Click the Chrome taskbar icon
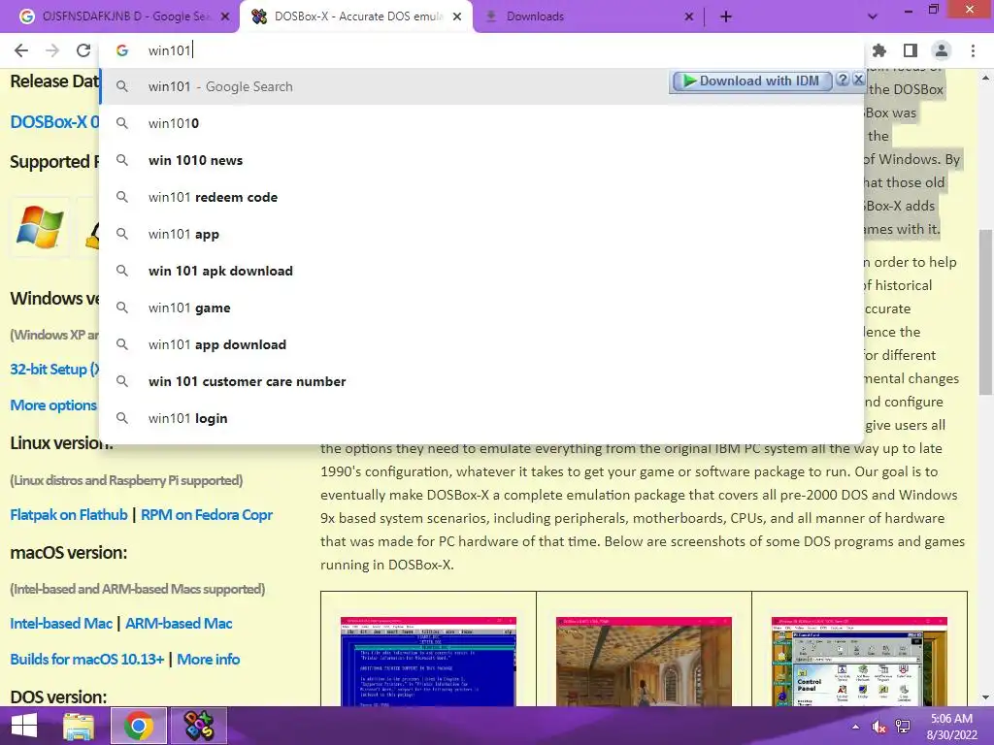 [x=139, y=726]
